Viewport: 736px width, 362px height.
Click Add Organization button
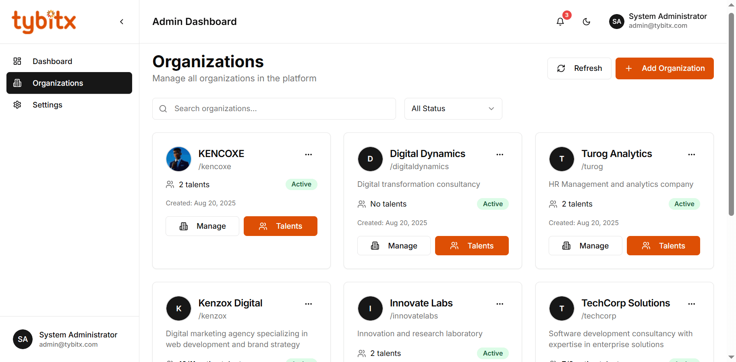pos(665,68)
